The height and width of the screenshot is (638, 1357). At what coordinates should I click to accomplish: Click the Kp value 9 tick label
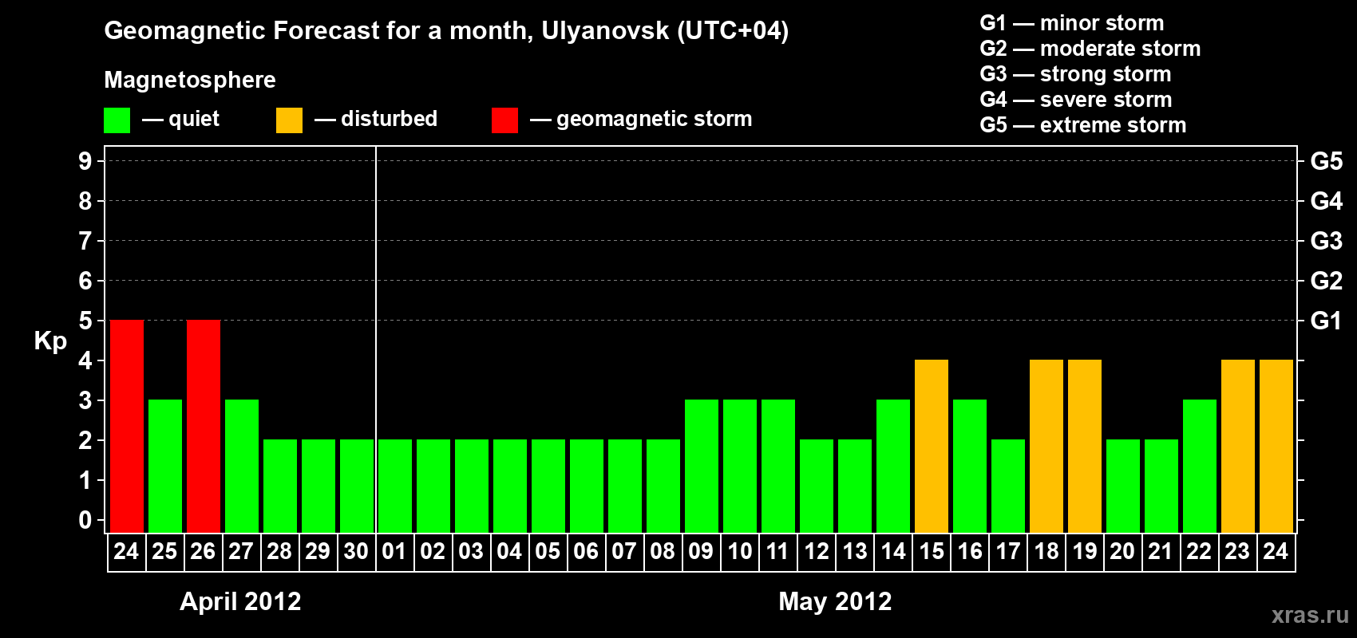85,161
